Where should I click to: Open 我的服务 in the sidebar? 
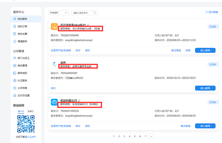point(26,19)
